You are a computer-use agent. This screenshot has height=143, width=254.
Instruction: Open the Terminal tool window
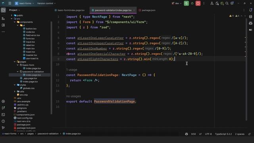click(3, 115)
